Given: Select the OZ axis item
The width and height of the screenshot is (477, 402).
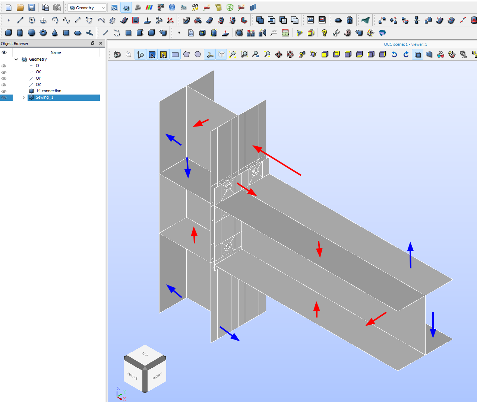Looking at the screenshot, I should point(38,85).
